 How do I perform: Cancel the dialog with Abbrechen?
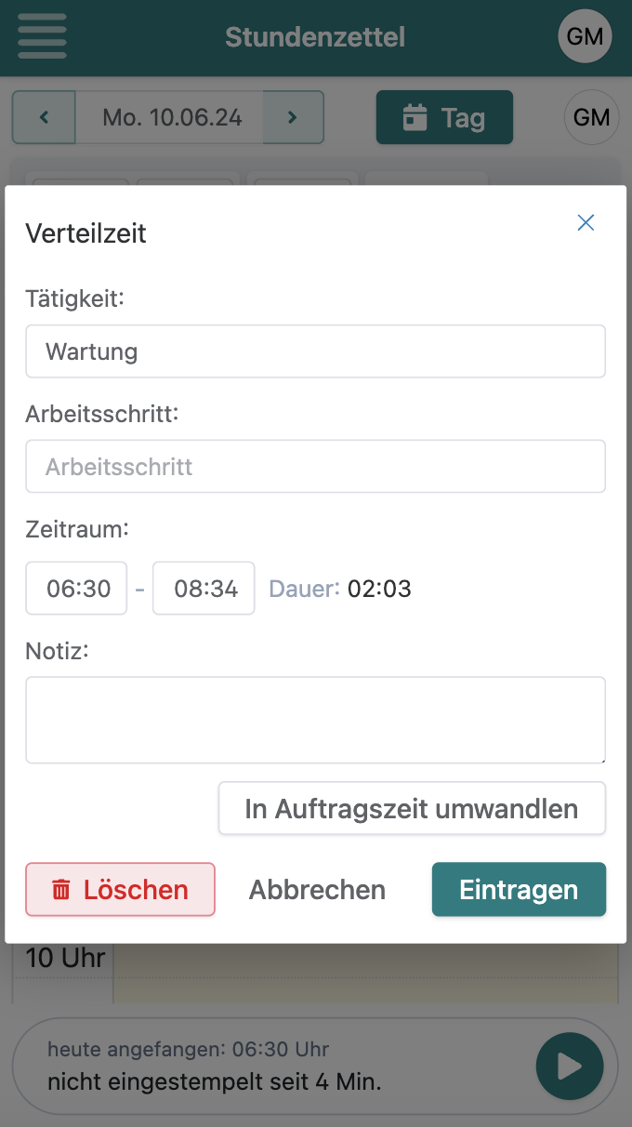pyautogui.click(x=316, y=890)
